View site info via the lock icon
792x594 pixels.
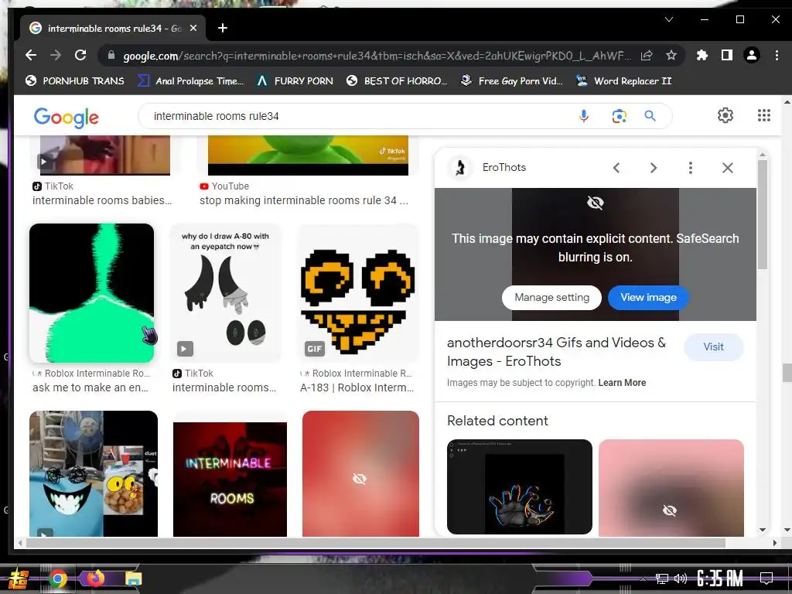coord(111,55)
